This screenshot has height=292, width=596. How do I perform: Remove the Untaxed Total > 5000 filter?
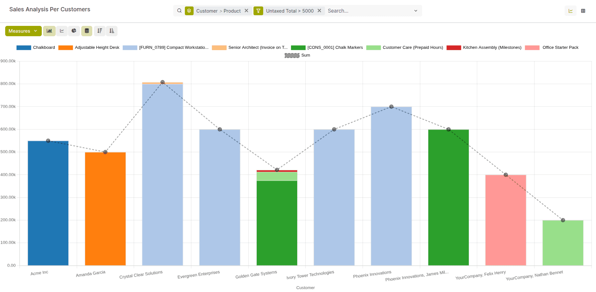[x=319, y=10]
